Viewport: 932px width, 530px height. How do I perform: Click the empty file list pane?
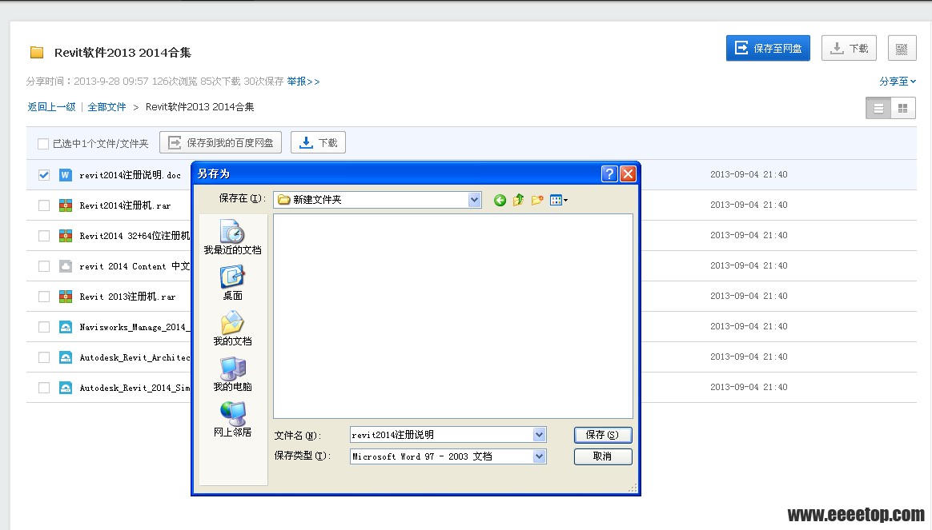click(x=453, y=317)
